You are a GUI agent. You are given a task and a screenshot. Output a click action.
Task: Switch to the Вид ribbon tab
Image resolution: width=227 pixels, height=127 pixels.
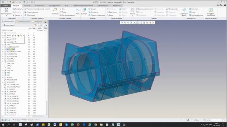67,6
